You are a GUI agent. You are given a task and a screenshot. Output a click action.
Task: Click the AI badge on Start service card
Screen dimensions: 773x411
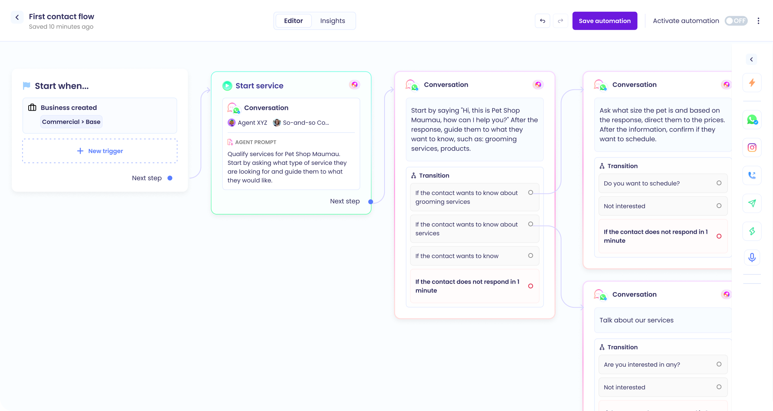[354, 85]
